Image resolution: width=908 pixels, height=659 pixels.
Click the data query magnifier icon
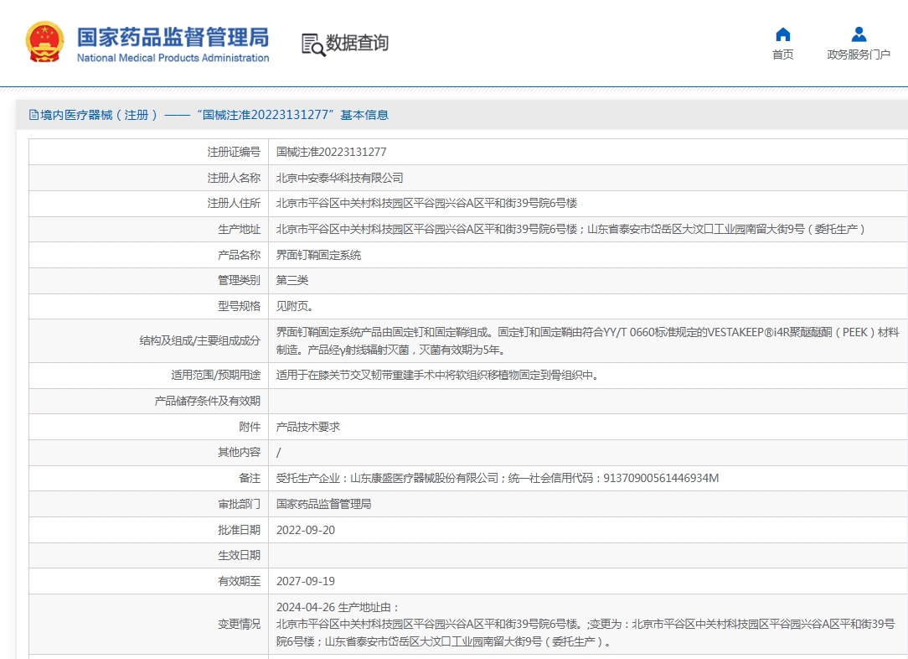point(313,44)
